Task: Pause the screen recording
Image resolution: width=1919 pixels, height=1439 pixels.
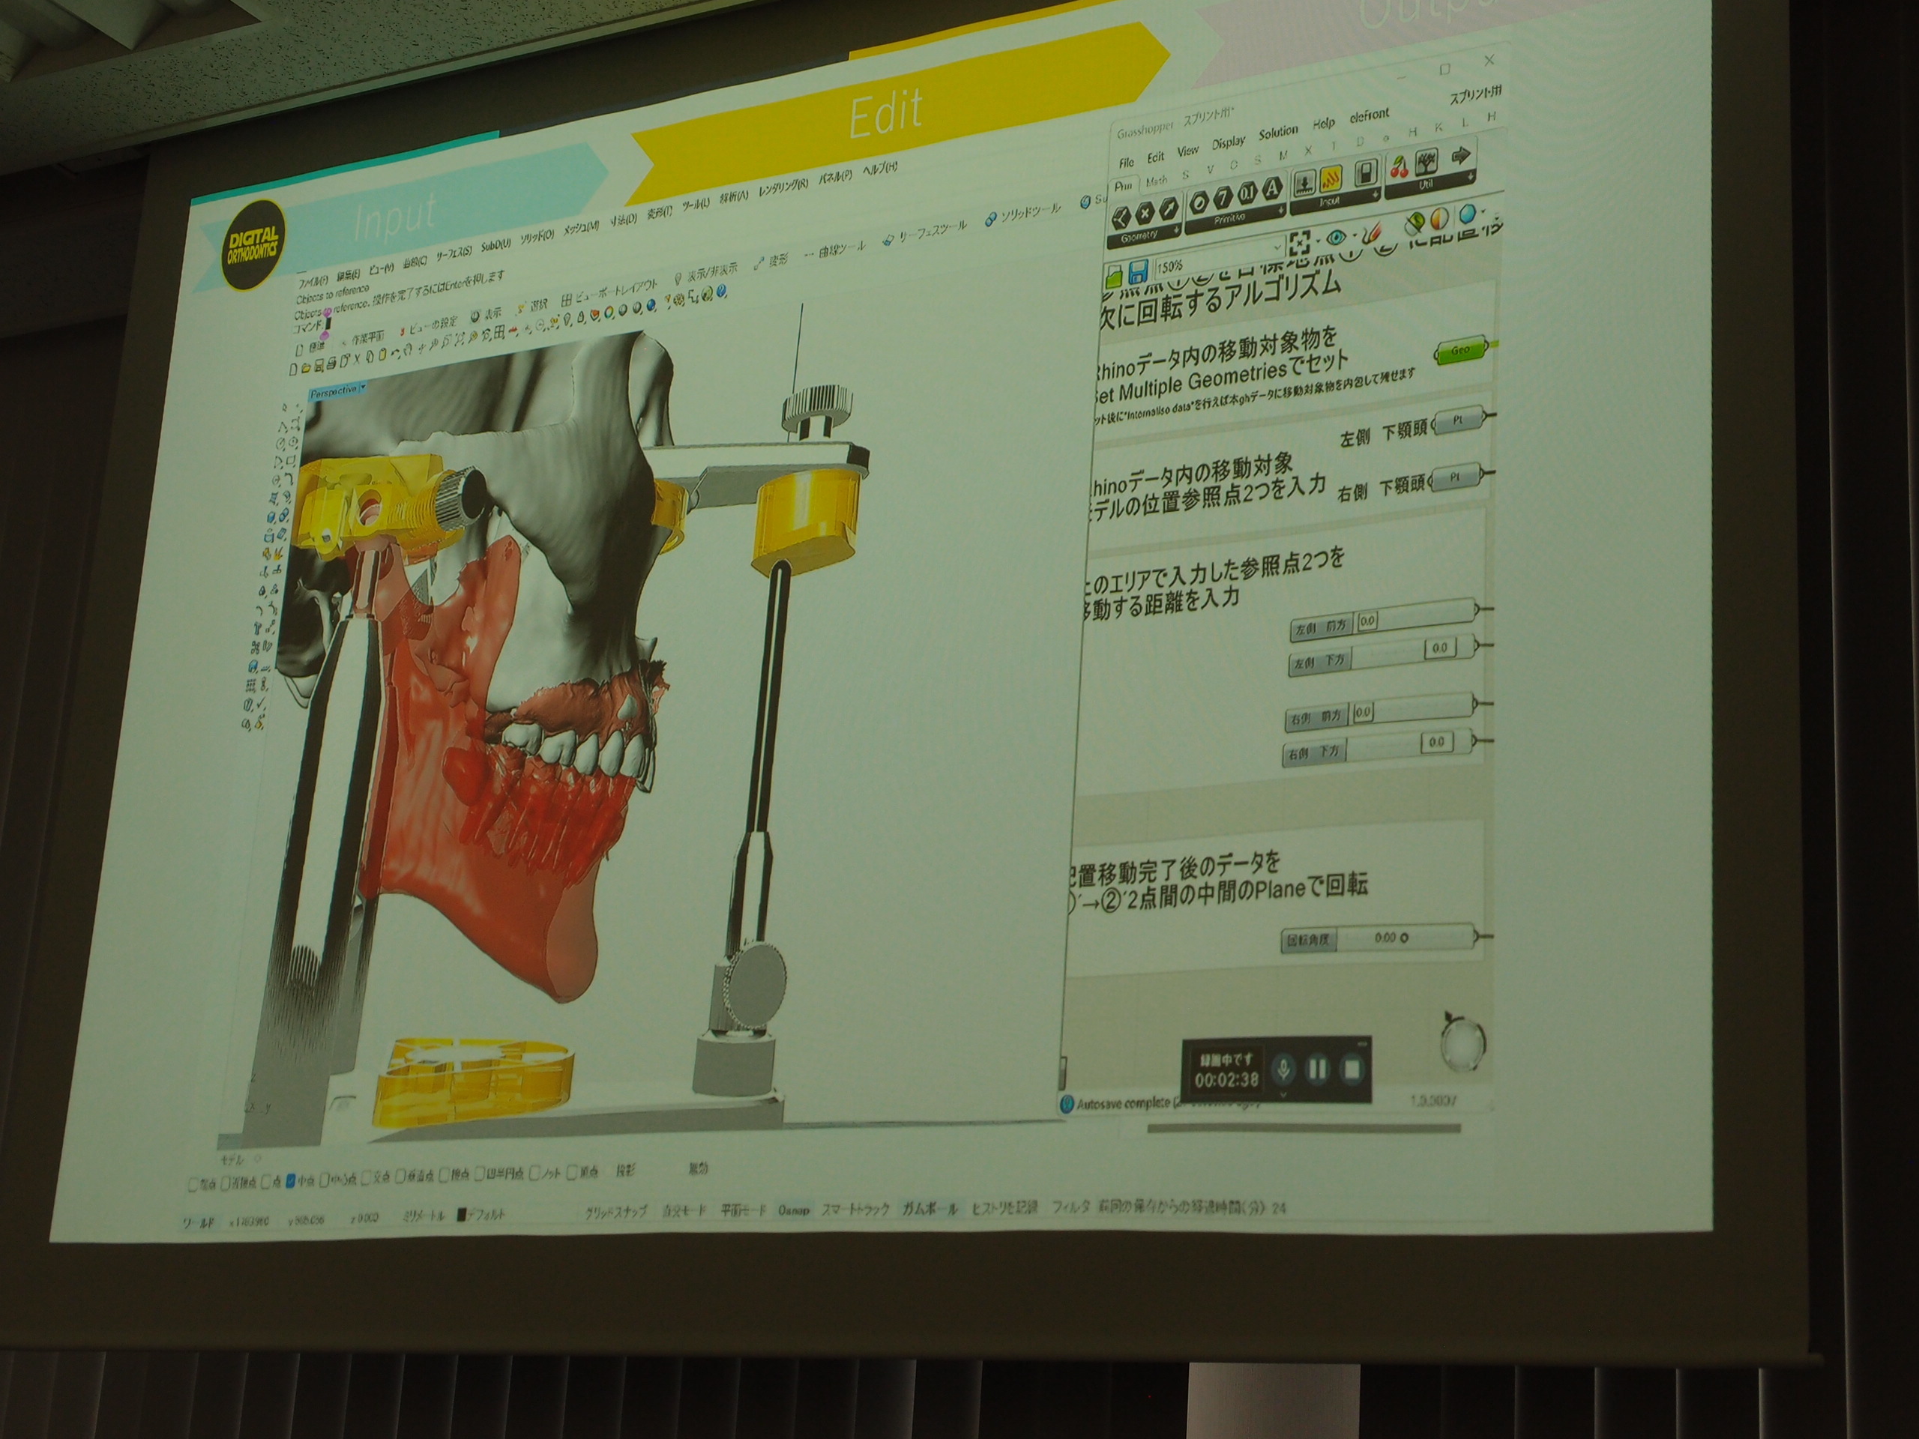Action: 1317,1068
